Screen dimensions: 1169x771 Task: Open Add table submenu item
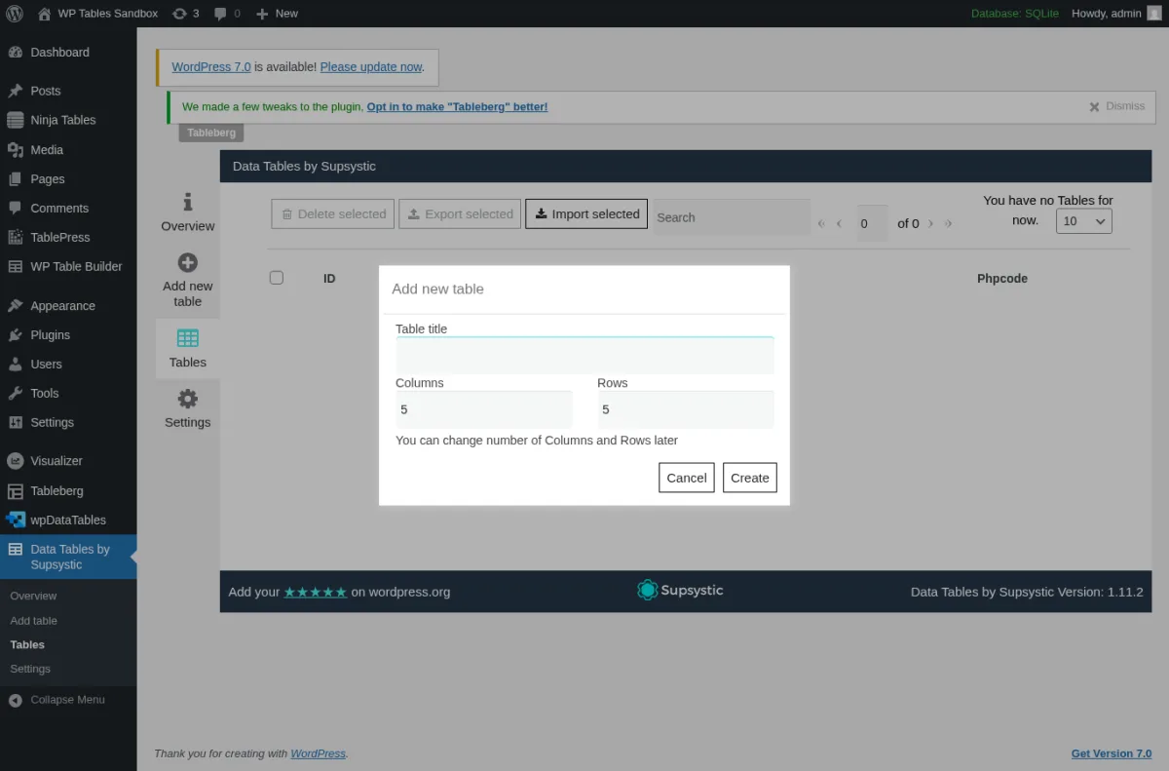coord(33,620)
